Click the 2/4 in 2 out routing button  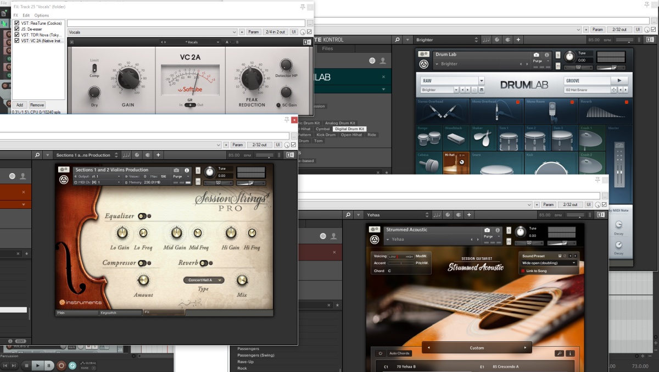[275, 32]
